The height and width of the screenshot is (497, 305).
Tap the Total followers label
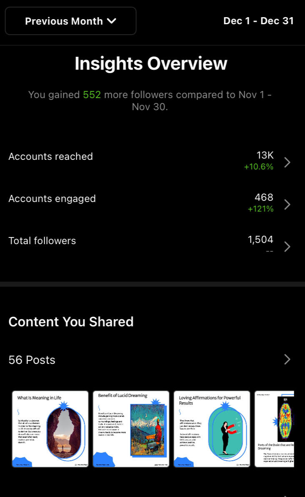click(x=42, y=241)
